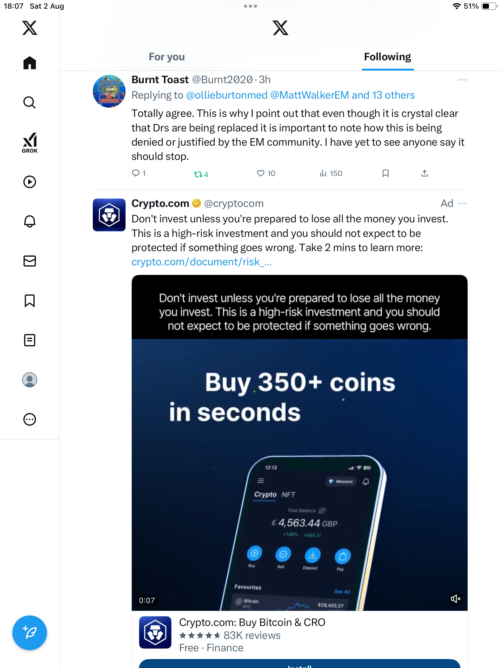Image resolution: width=501 pixels, height=668 pixels.
Task: Select the Following tab
Action: tap(387, 57)
